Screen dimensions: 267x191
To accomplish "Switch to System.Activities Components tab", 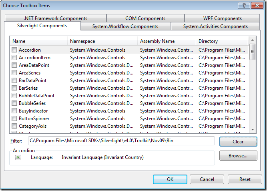I will tap(215, 26).
